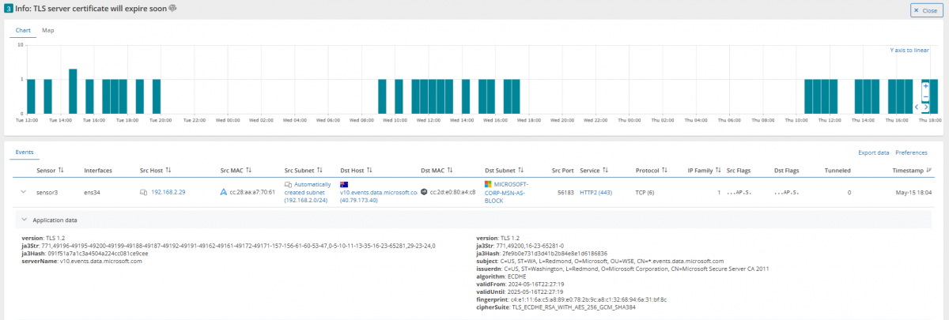Click the algorithm ECDHE line
Viewport: 949px width, 320px height.
click(x=501, y=277)
